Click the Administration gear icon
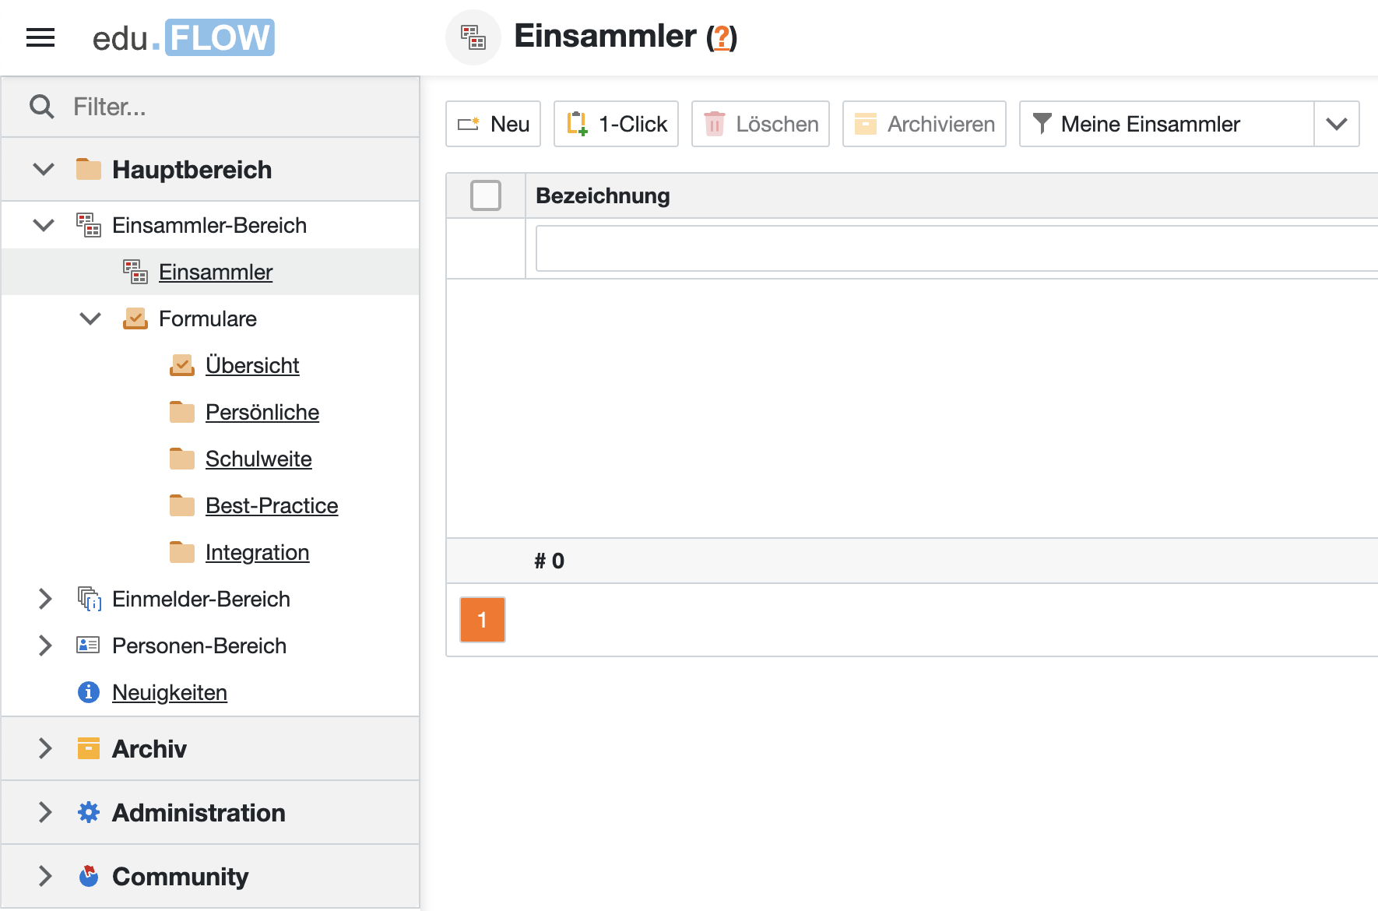 pyautogui.click(x=89, y=813)
